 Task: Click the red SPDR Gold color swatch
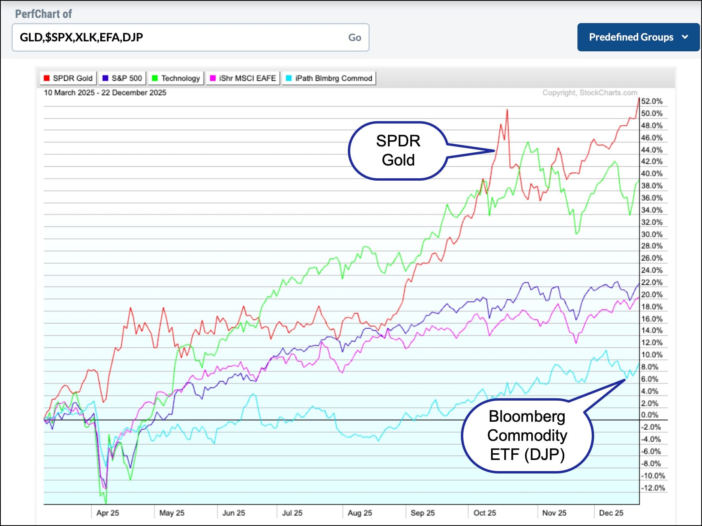tap(47, 78)
